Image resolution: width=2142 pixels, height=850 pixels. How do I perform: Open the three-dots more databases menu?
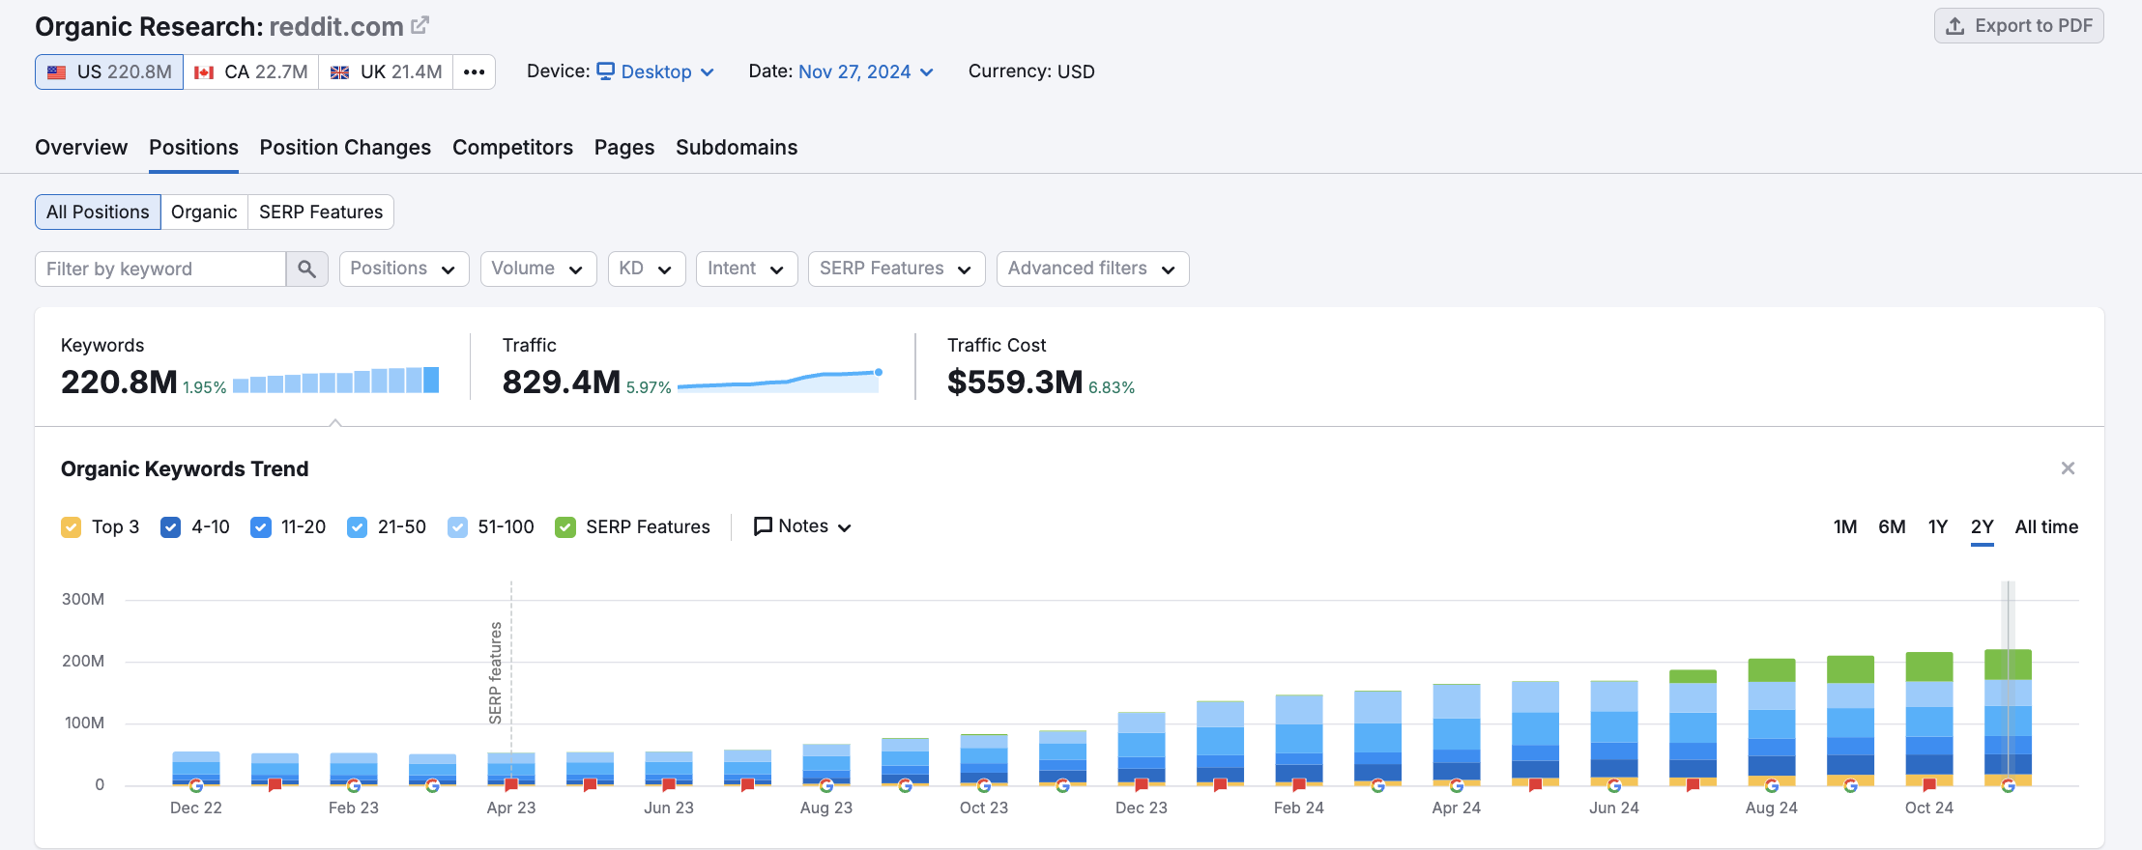click(474, 71)
